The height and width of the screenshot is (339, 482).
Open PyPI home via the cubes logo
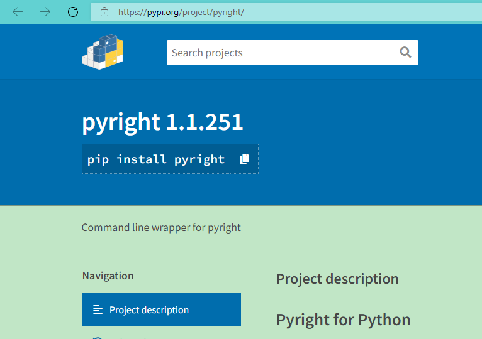(x=103, y=51)
